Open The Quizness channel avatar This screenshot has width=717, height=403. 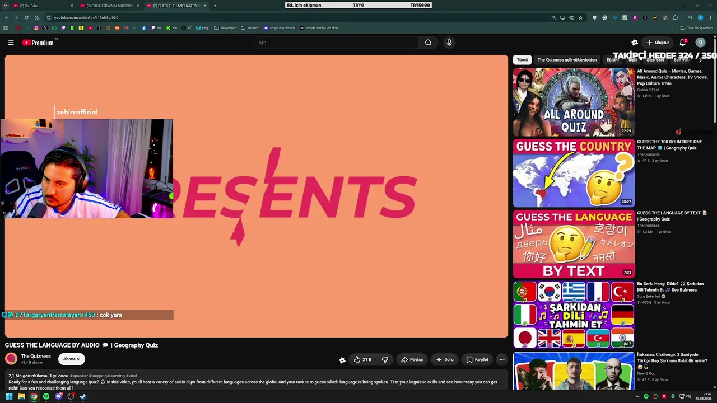tap(11, 359)
